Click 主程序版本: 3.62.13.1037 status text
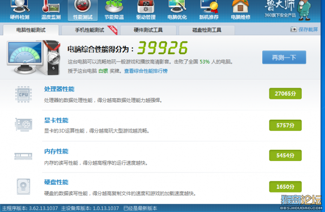Image resolution: width=325 pixels, height=212 pixels. (30, 208)
